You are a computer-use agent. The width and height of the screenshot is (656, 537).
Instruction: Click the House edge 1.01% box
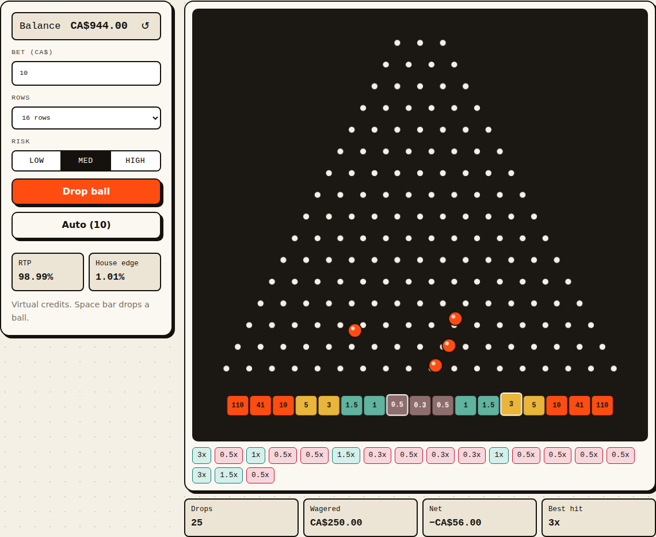point(125,272)
